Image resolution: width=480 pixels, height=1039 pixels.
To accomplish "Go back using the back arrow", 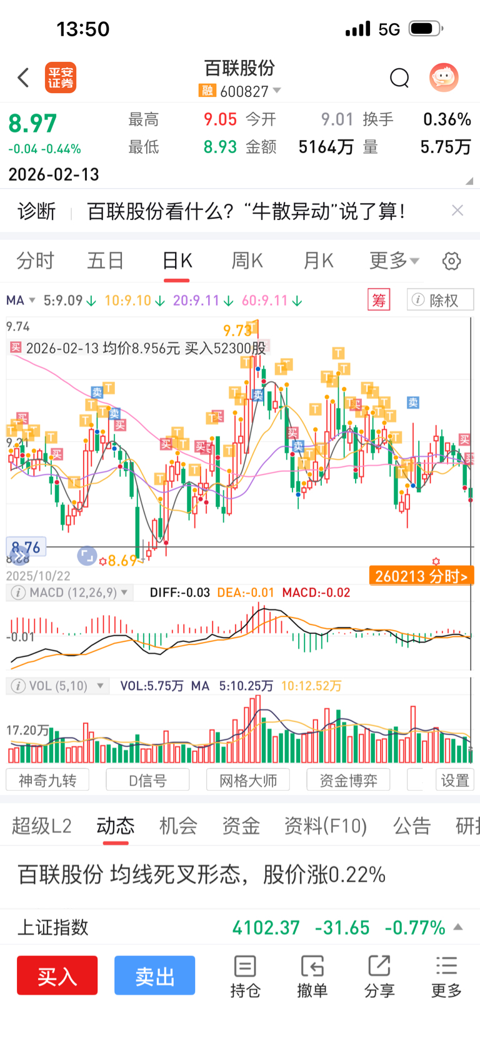I will [23, 78].
